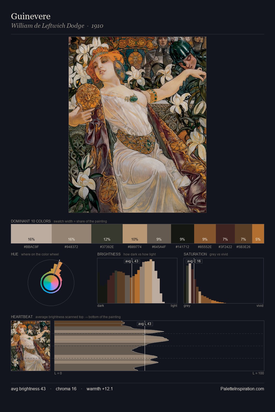The height and width of the screenshot is (412, 275).
Task: Click the 'SATURATION' section heading
Action: (x=195, y=254)
